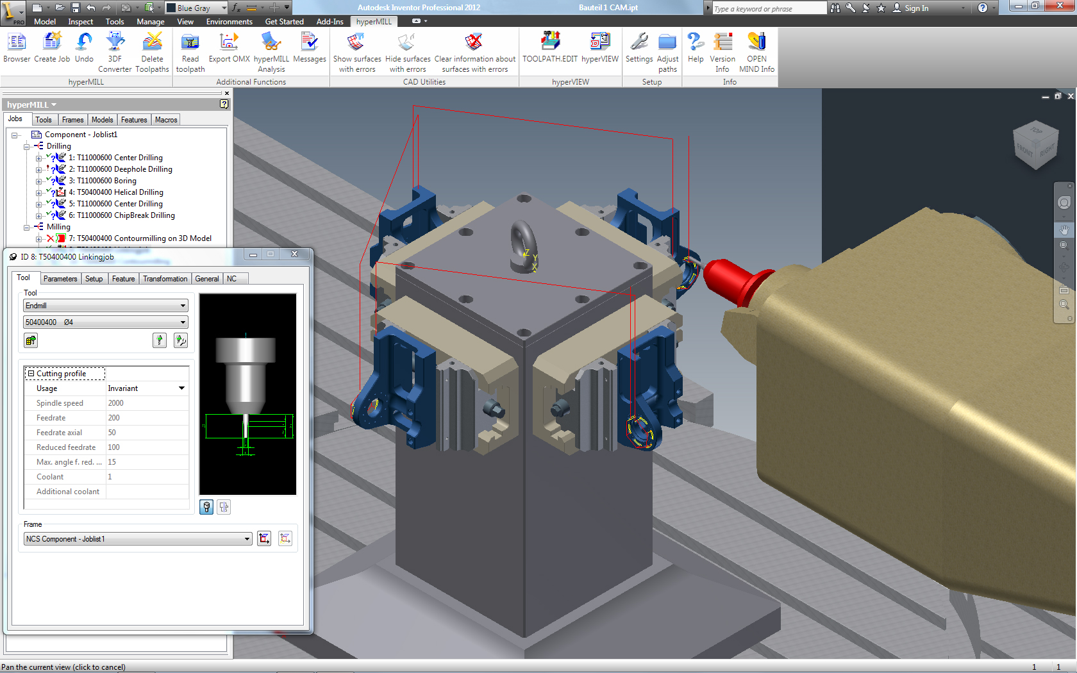Collapse the Drilling tree node
This screenshot has height=673, width=1077.
(27, 147)
